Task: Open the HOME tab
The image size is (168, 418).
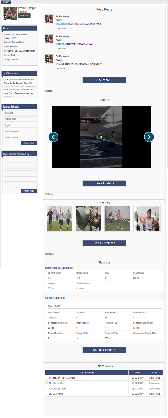Action: 6,2
